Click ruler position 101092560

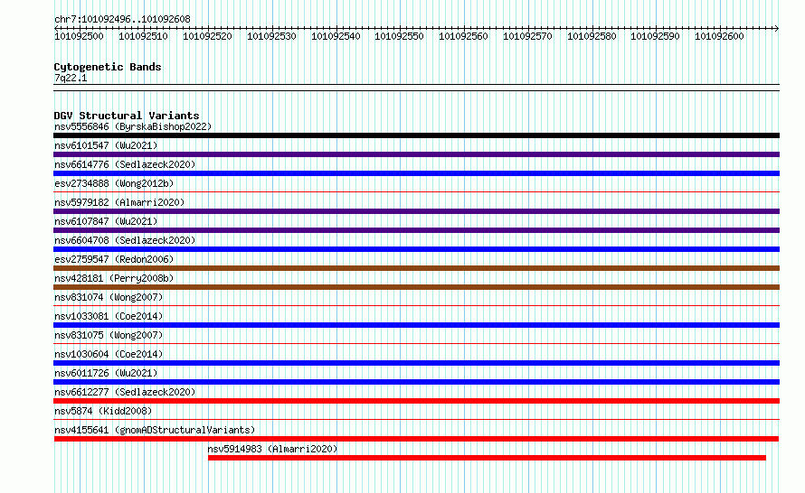pyautogui.click(x=463, y=36)
